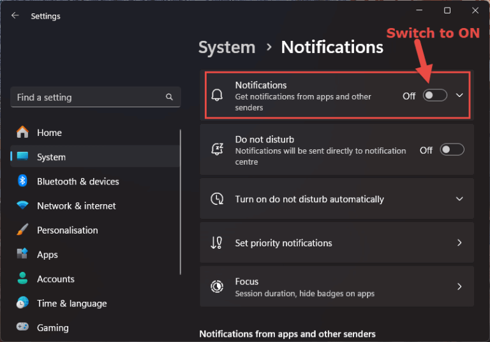Open Accounts settings
The height and width of the screenshot is (342, 490).
tap(95, 279)
